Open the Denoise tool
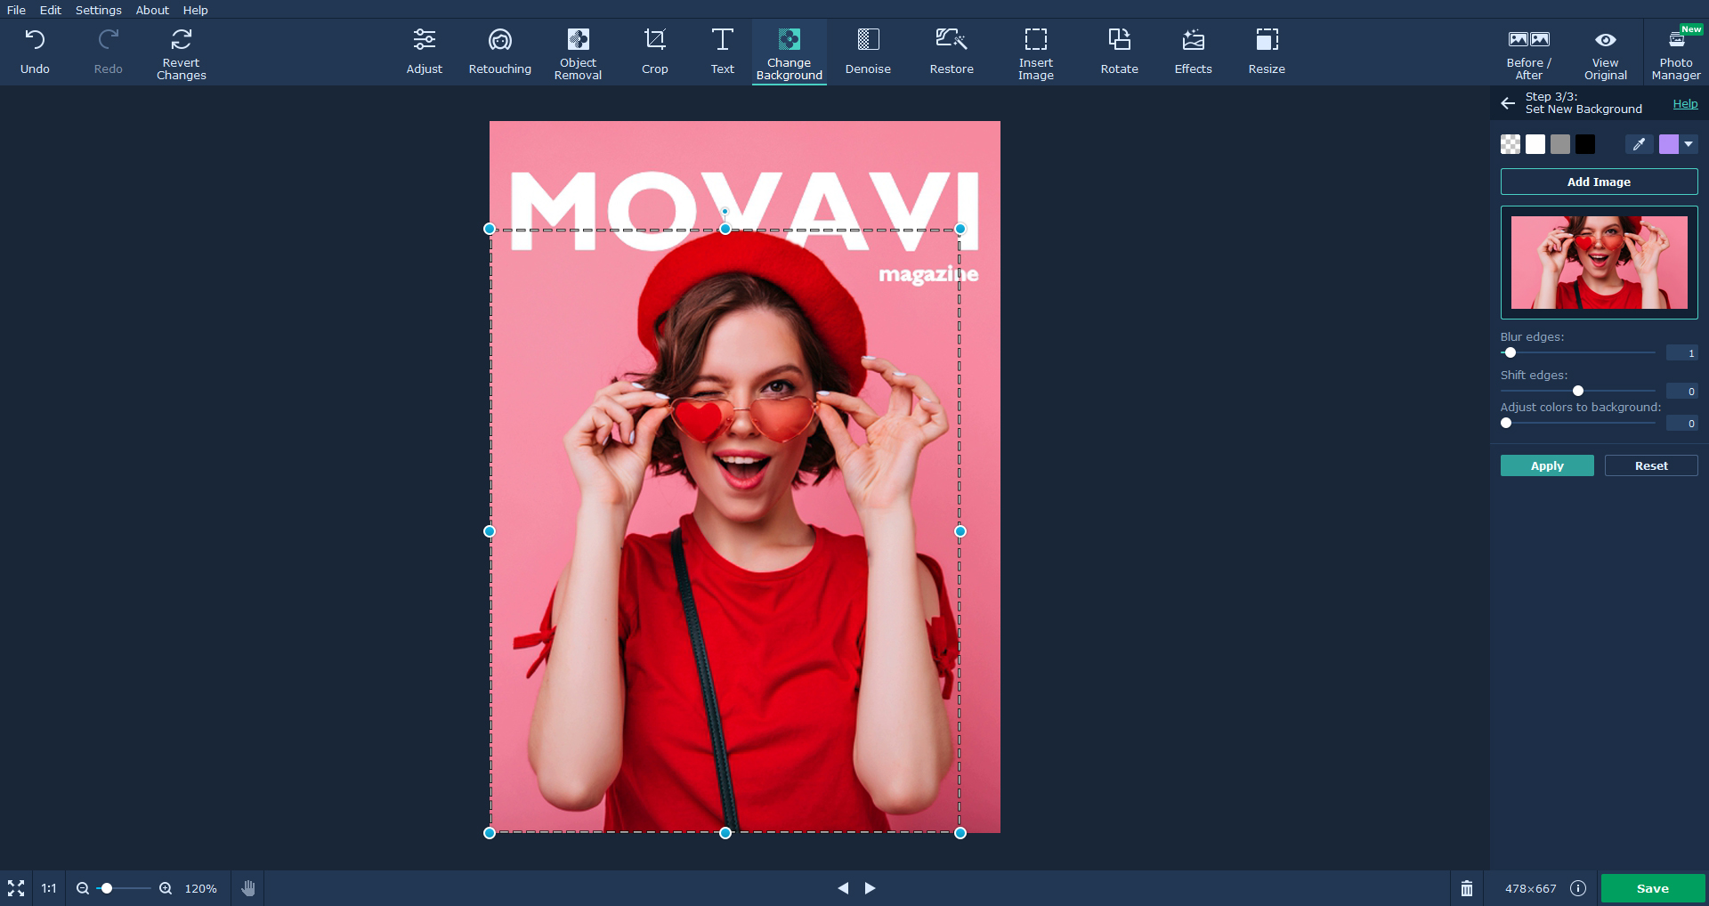The width and height of the screenshot is (1709, 906). [868, 53]
